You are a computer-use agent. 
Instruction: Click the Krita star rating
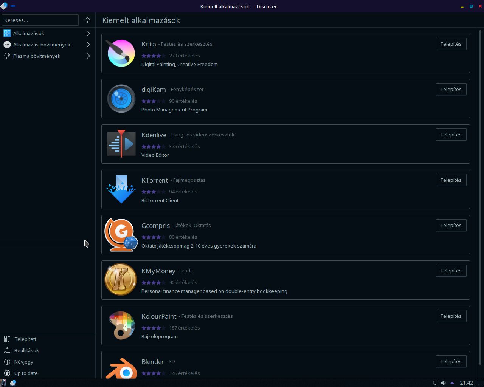[x=154, y=56]
